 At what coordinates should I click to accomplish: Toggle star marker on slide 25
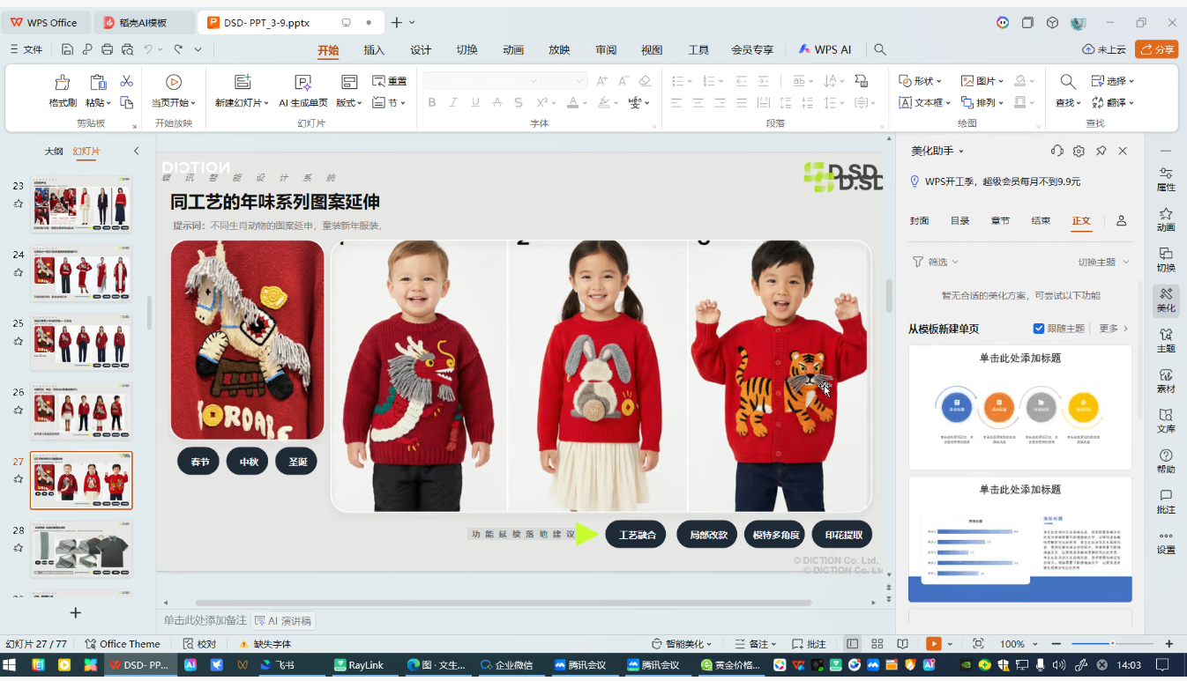(x=18, y=341)
